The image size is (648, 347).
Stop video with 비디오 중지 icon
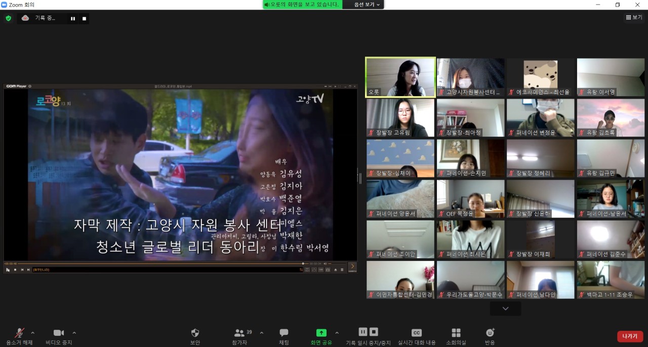click(59, 333)
